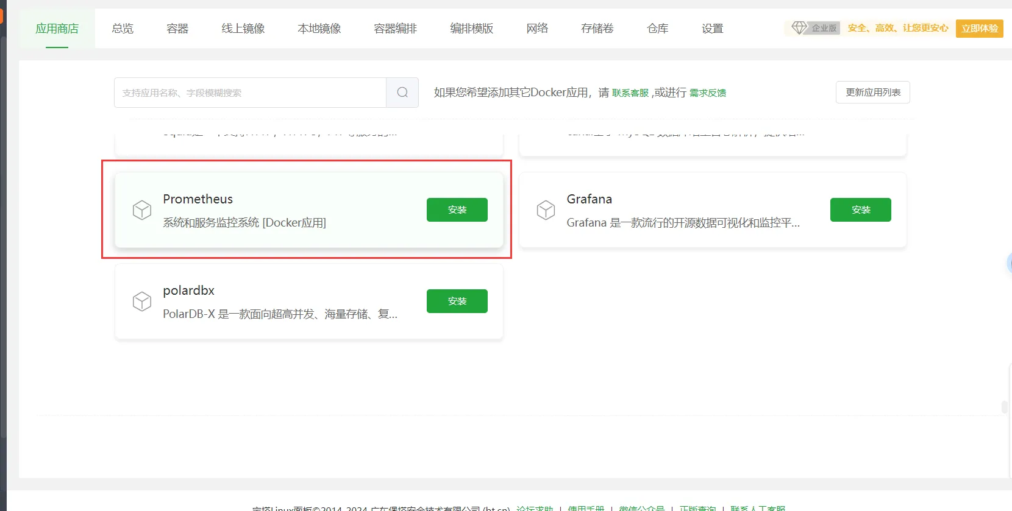Click the 更新应用列表 button
Screen dimensions: 1012x511
873,93
